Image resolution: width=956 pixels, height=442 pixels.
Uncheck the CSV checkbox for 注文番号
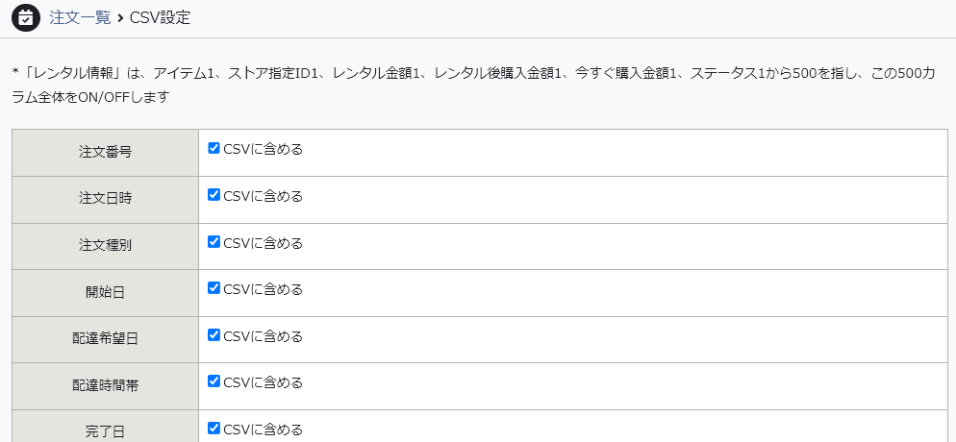click(x=214, y=148)
